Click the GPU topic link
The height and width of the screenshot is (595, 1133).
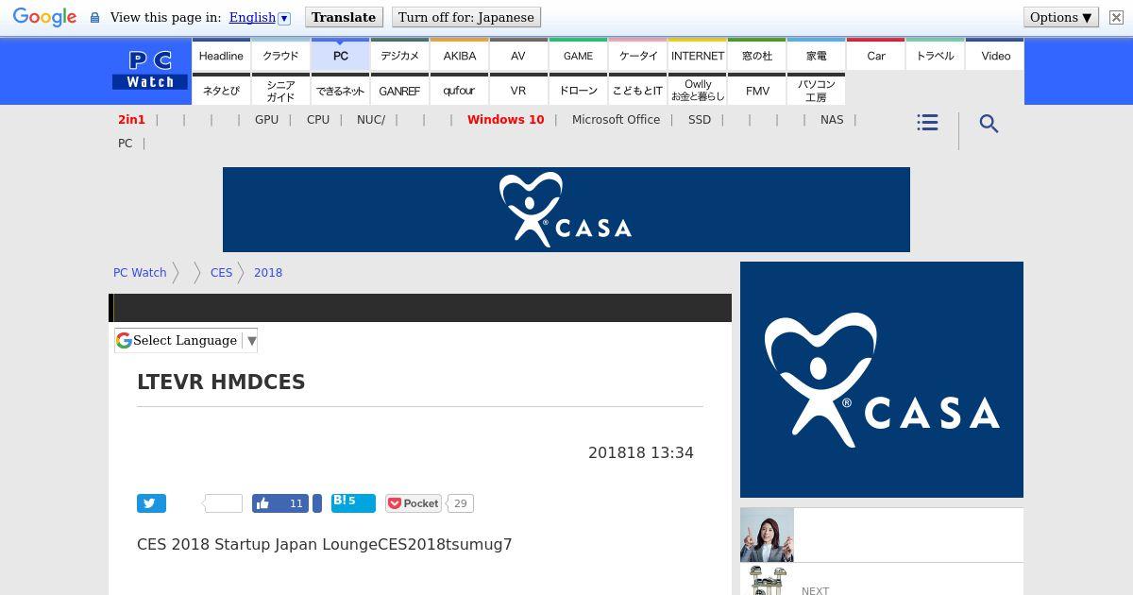[266, 120]
